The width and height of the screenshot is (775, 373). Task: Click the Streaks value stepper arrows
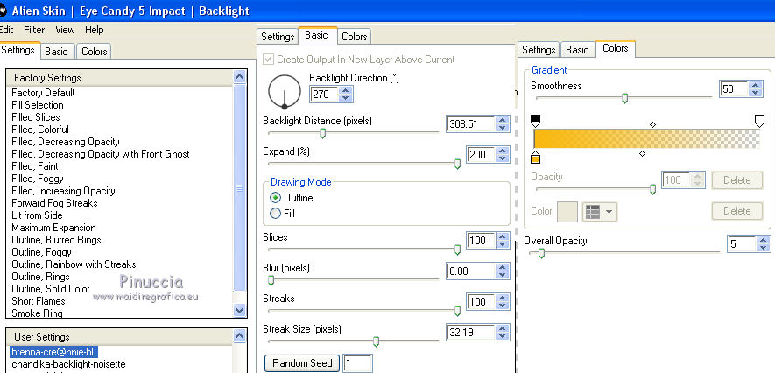click(x=502, y=302)
